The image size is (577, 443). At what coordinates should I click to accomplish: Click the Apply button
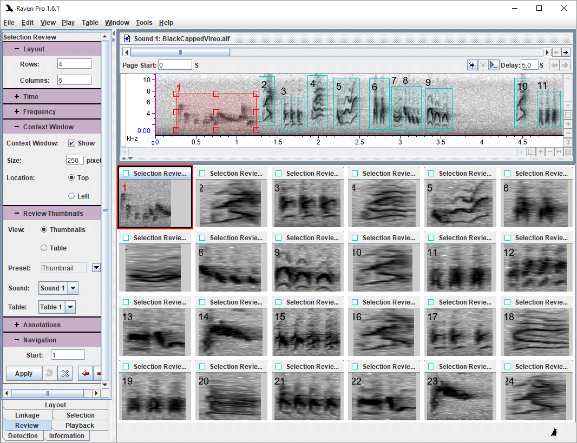pos(24,373)
